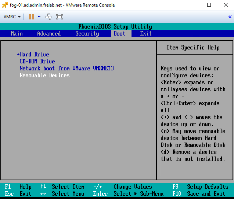Click help text '<Ctrl+Enter> expands'
The image size is (234, 199).
(x=190, y=103)
